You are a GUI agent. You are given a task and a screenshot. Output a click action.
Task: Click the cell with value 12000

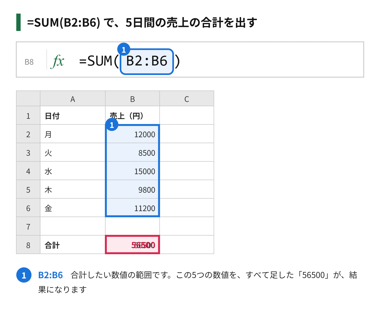[132, 134]
